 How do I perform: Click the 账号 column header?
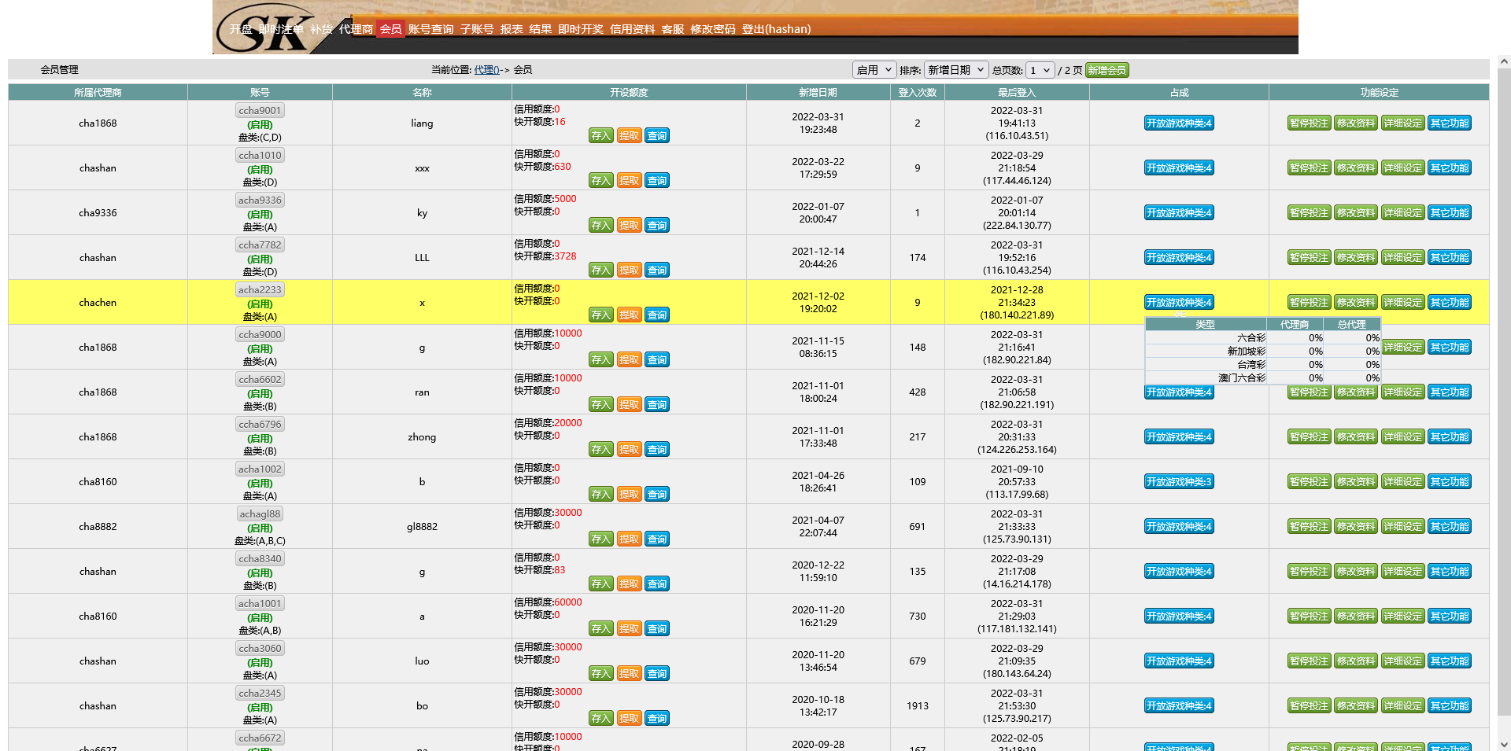(x=260, y=93)
